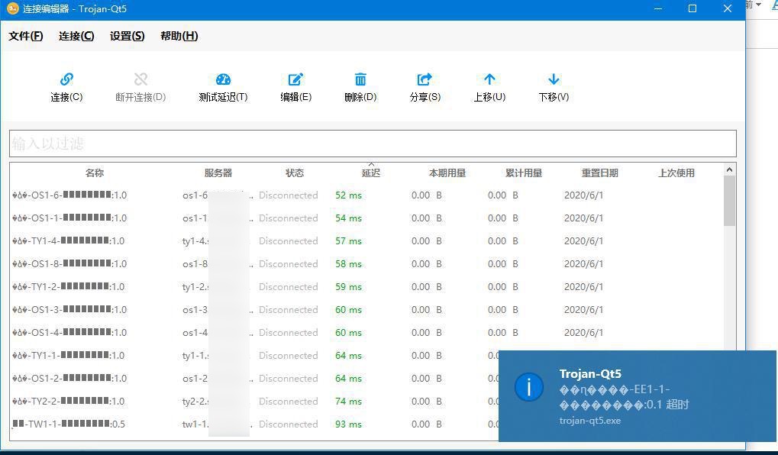Click the info icon in Trojan-Qt5 notification

pos(529,386)
